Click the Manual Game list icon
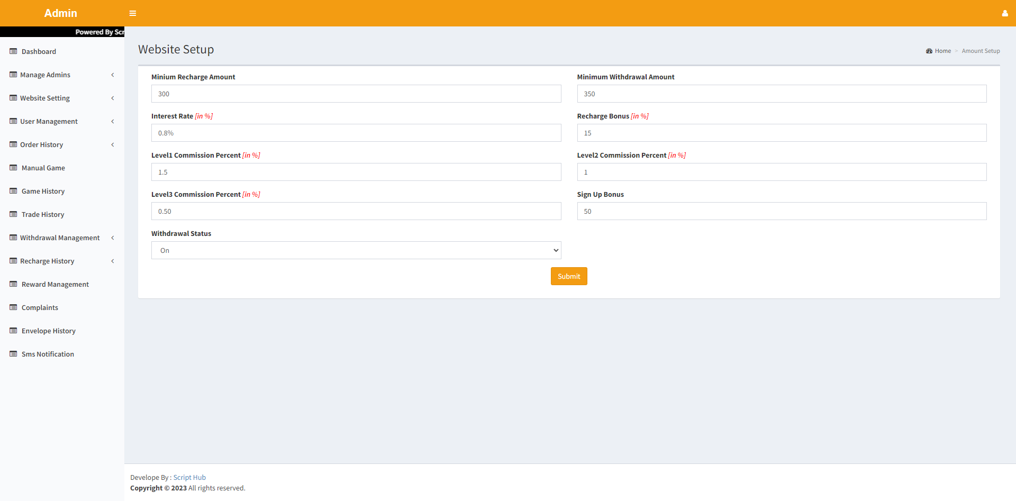1016x501 pixels. [13, 168]
